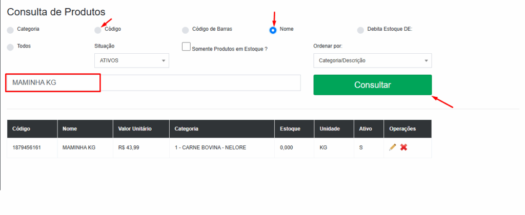Click the red X delete icon

pyautogui.click(x=403, y=147)
